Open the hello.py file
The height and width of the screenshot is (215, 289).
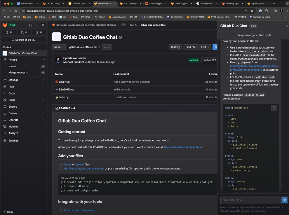pos(64,97)
